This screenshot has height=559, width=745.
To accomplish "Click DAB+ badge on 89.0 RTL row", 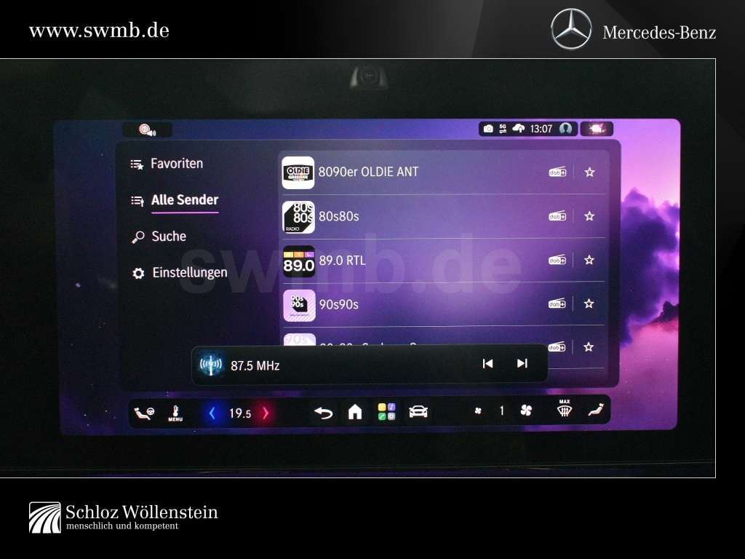I will [x=557, y=260].
